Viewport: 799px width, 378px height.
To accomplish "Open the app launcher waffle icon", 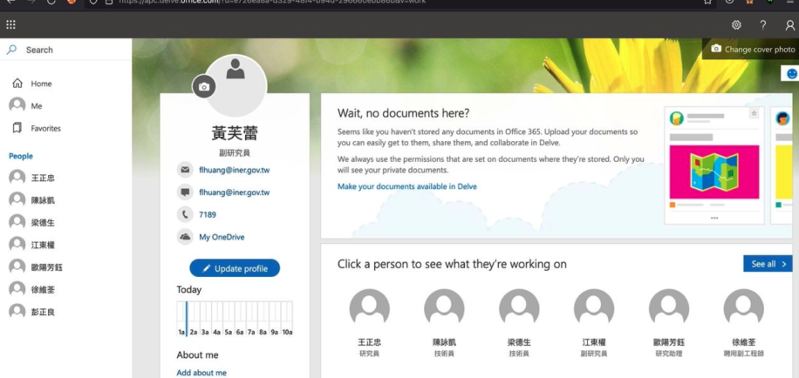I will pos(10,24).
